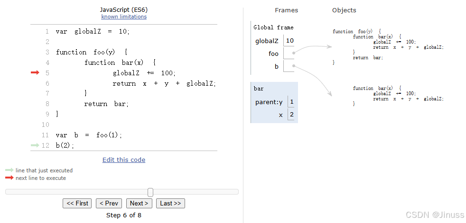Click green arrow icon in legend
The image size is (466, 223).
(9, 170)
